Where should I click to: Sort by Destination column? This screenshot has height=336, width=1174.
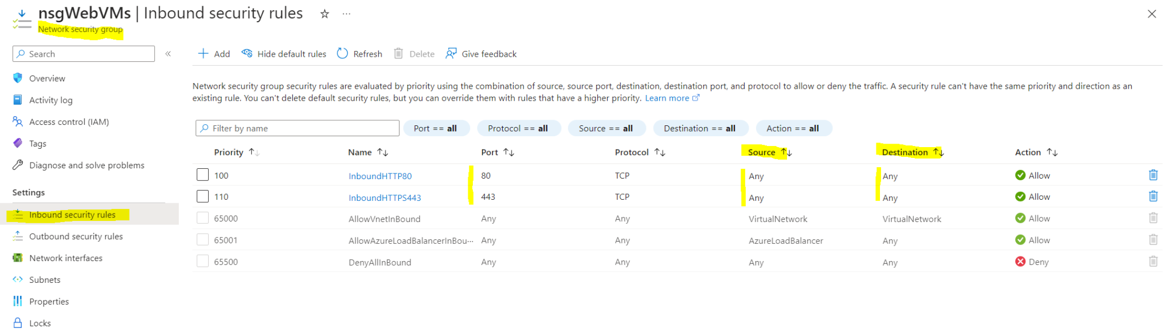click(x=913, y=152)
